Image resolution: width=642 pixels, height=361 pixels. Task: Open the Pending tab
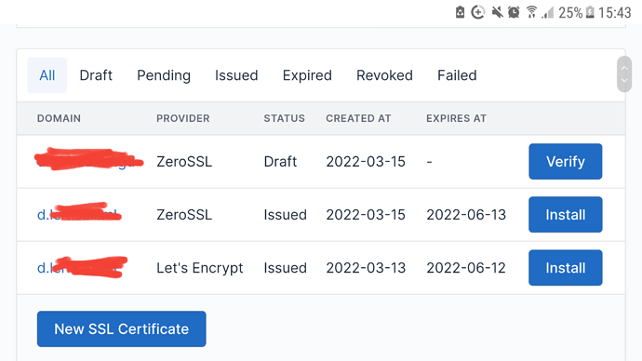coord(164,75)
